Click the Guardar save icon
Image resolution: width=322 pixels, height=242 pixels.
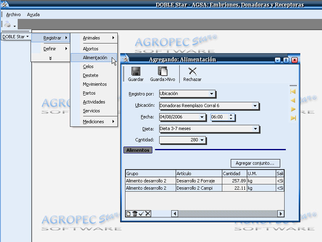(x=136, y=72)
